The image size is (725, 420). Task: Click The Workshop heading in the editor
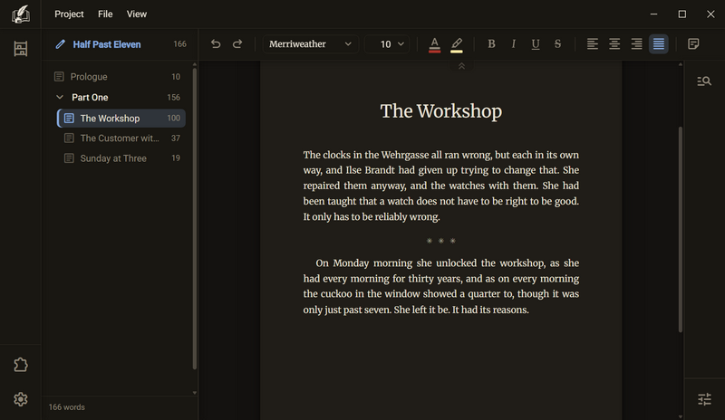[441, 111]
